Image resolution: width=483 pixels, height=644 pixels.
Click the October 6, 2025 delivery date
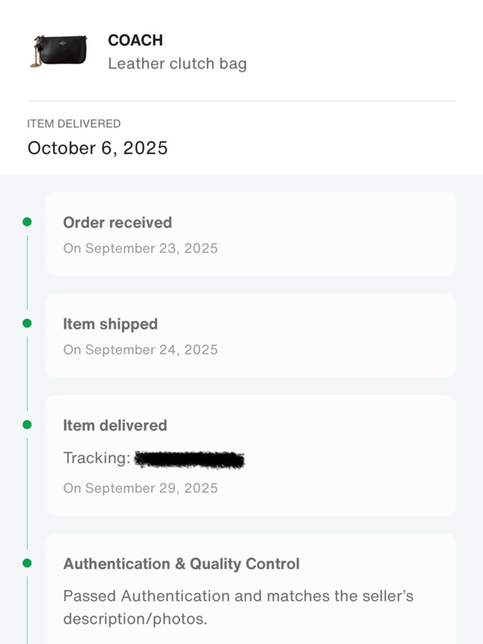(x=98, y=148)
